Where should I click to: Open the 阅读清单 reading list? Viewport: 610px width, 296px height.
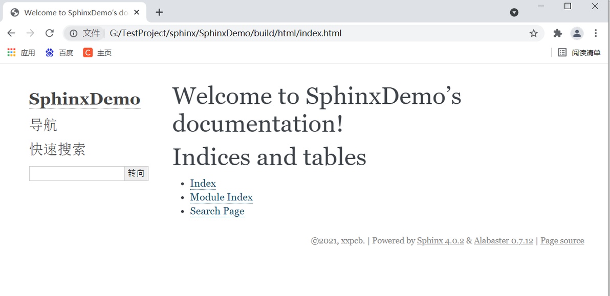579,53
